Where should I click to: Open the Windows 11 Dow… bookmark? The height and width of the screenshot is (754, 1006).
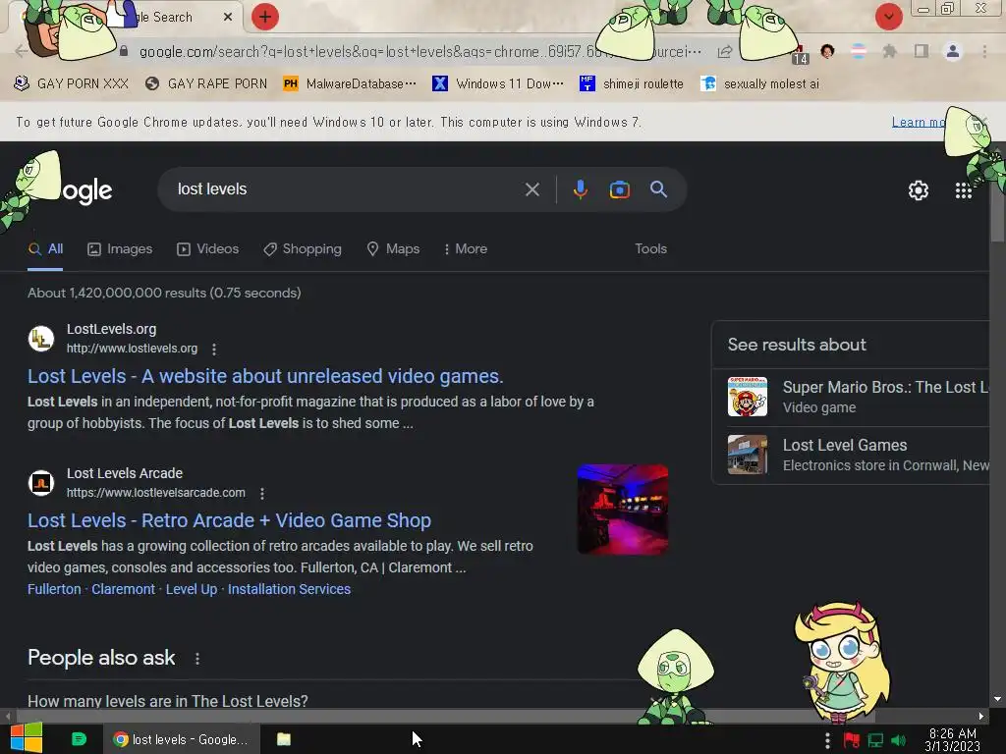point(498,84)
